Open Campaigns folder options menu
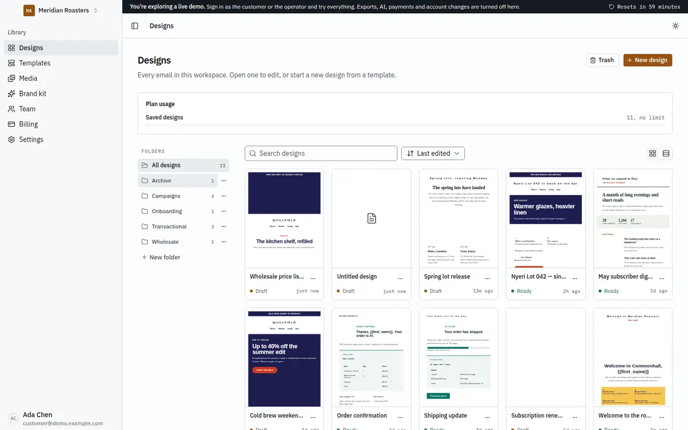688x430 pixels. (224, 196)
